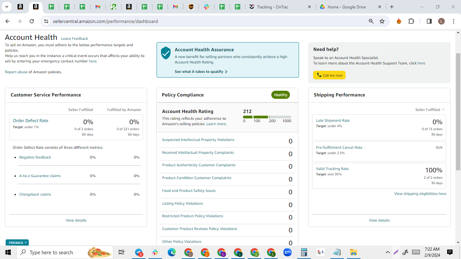The height and width of the screenshot is (259, 461).
Task: Click View shipping eligibilities here
Action: click(420, 194)
